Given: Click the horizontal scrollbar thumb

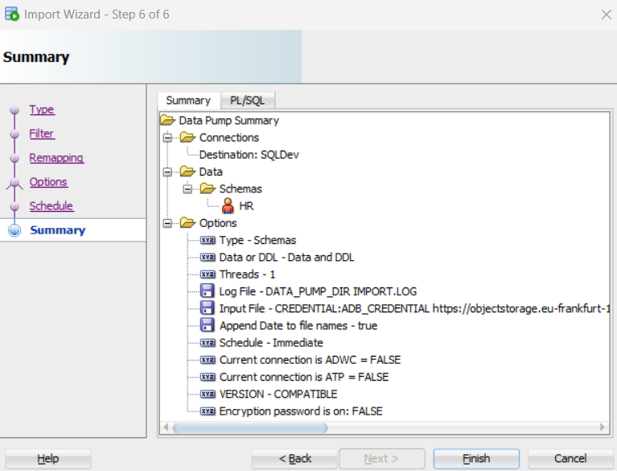Looking at the screenshot, I should tap(250, 428).
